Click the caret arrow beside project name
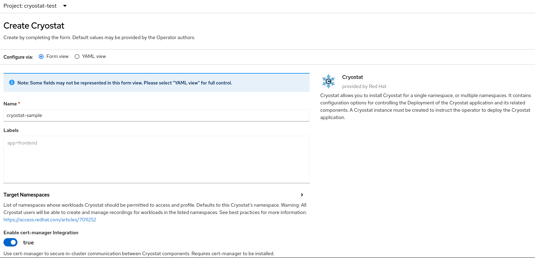This screenshot has width=535, height=258. click(x=65, y=6)
